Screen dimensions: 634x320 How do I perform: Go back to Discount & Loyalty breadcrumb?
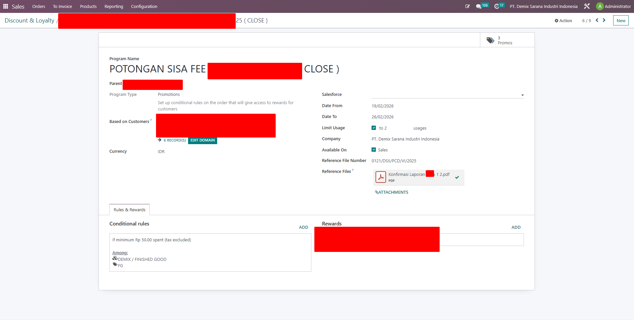pos(29,20)
